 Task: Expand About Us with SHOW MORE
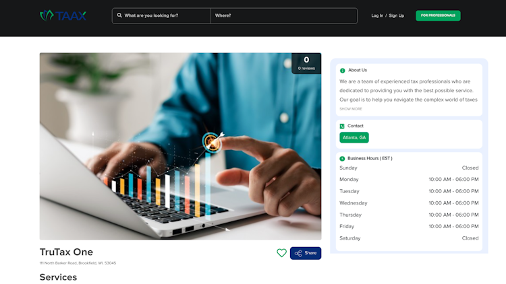(351, 109)
